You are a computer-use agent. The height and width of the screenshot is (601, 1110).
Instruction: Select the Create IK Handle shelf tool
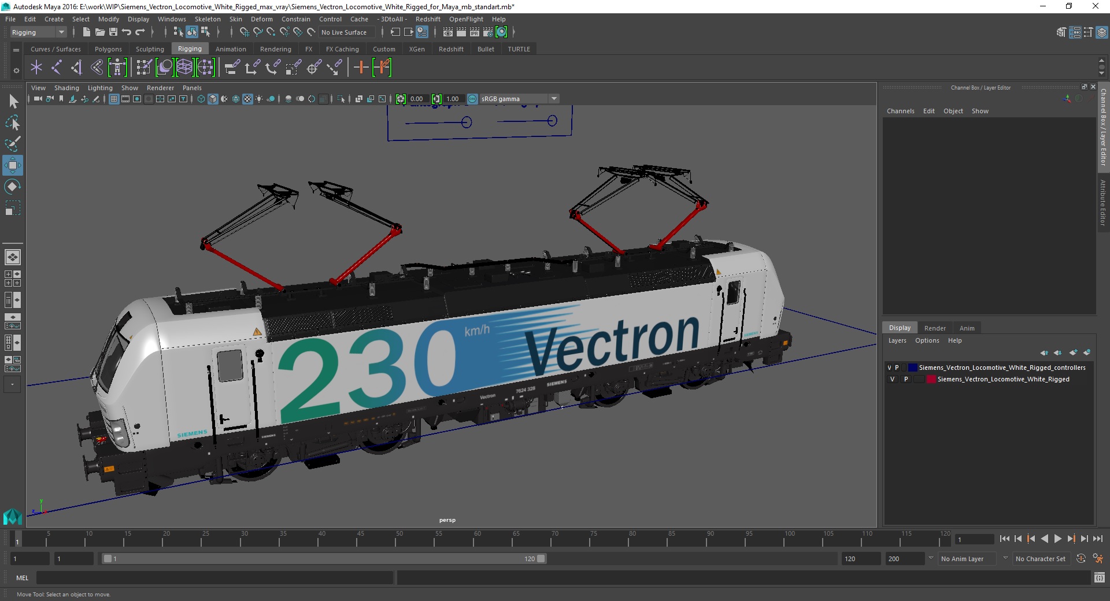77,68
